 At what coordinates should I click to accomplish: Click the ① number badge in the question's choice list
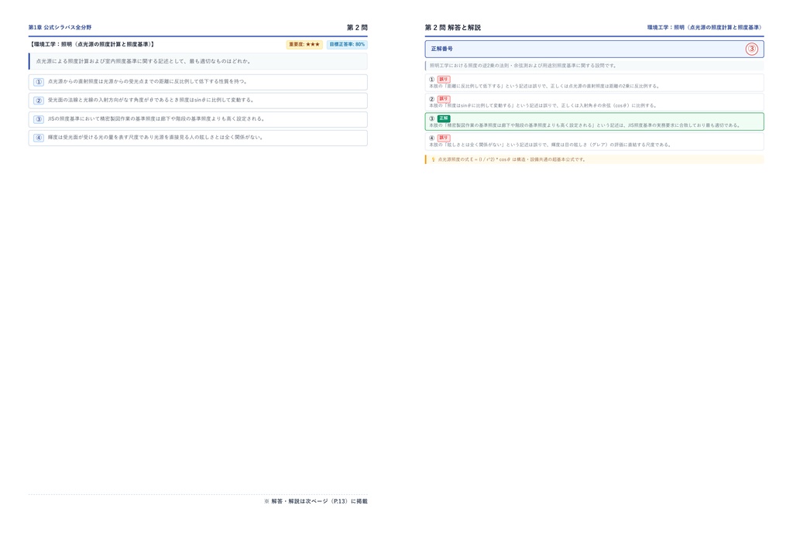tap(39, 82)
